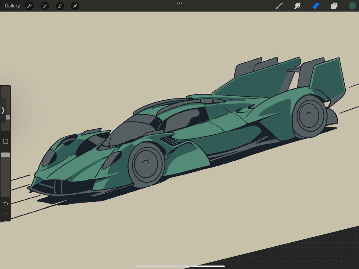Open the active color disc picker
Viewport: 359px width, 269px height.
tap(352, 6)
